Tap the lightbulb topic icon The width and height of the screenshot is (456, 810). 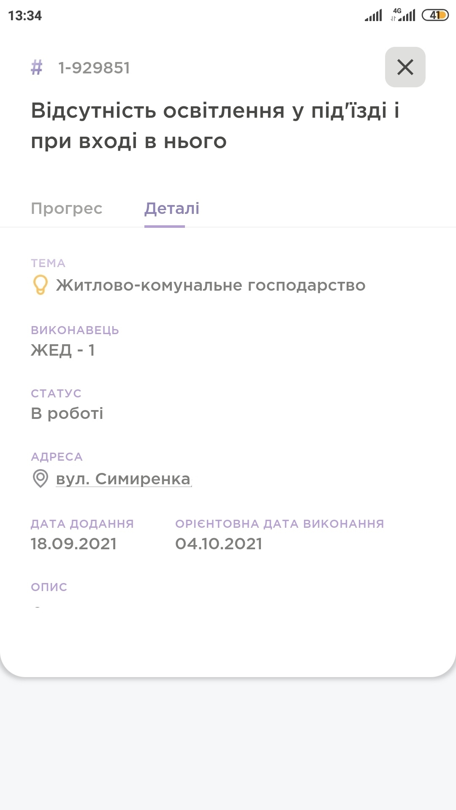coord(41,285)
